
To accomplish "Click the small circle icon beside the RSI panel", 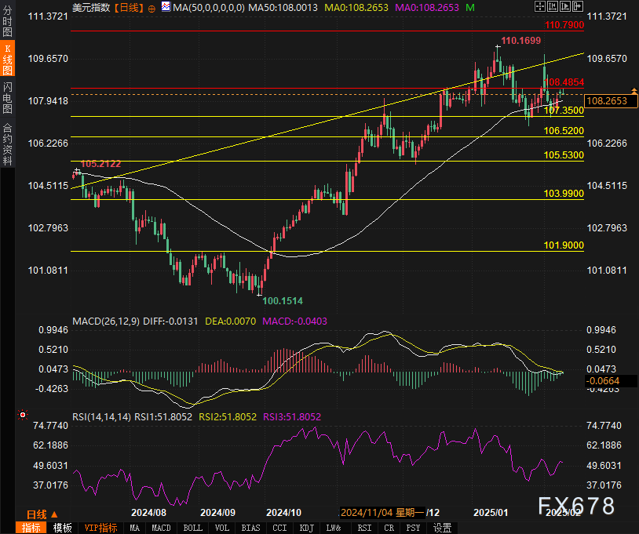I will pyautogui.click(x=22, y=414).
